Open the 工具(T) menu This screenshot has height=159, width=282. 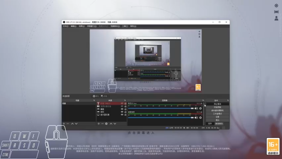125,26
